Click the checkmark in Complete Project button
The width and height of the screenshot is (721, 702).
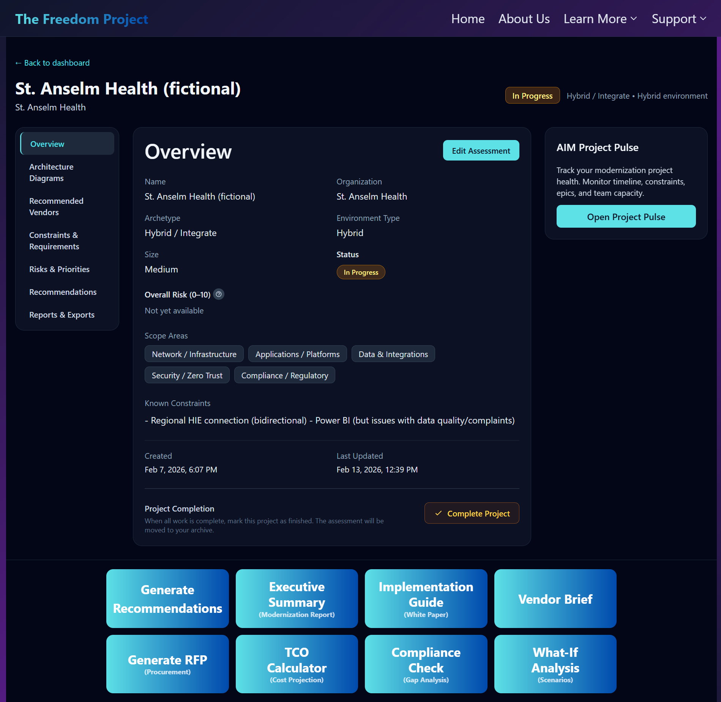439,513
